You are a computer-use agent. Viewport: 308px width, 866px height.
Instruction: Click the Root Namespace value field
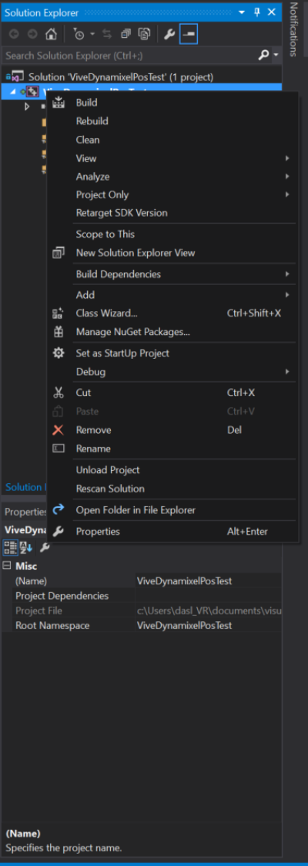click(208, 626)
